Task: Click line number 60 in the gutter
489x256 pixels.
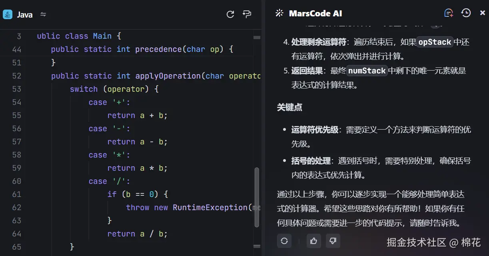Action: click(16, 181)
